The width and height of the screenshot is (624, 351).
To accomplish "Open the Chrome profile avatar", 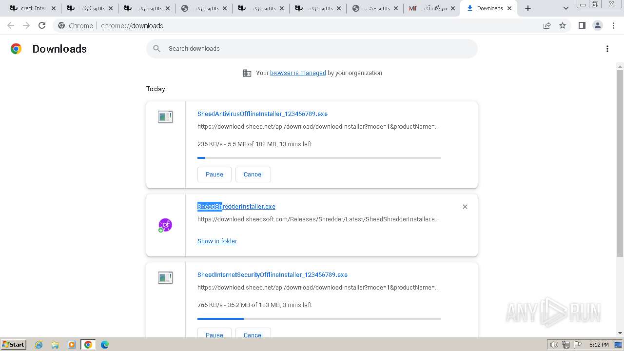I will (x=598, y=25).
